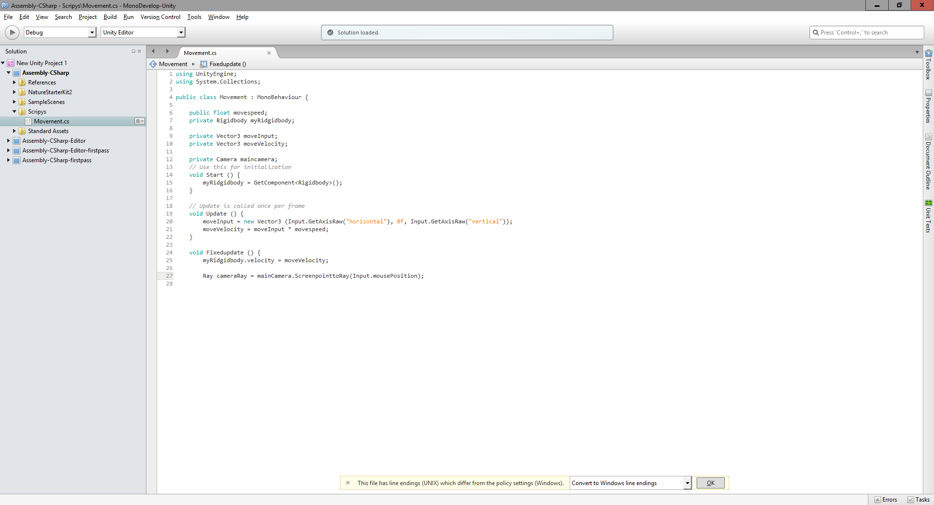Collapse the Scripys folder
The height and width of the screenshot is (505, 934).
pyautogui.click(x=15, y=112)
